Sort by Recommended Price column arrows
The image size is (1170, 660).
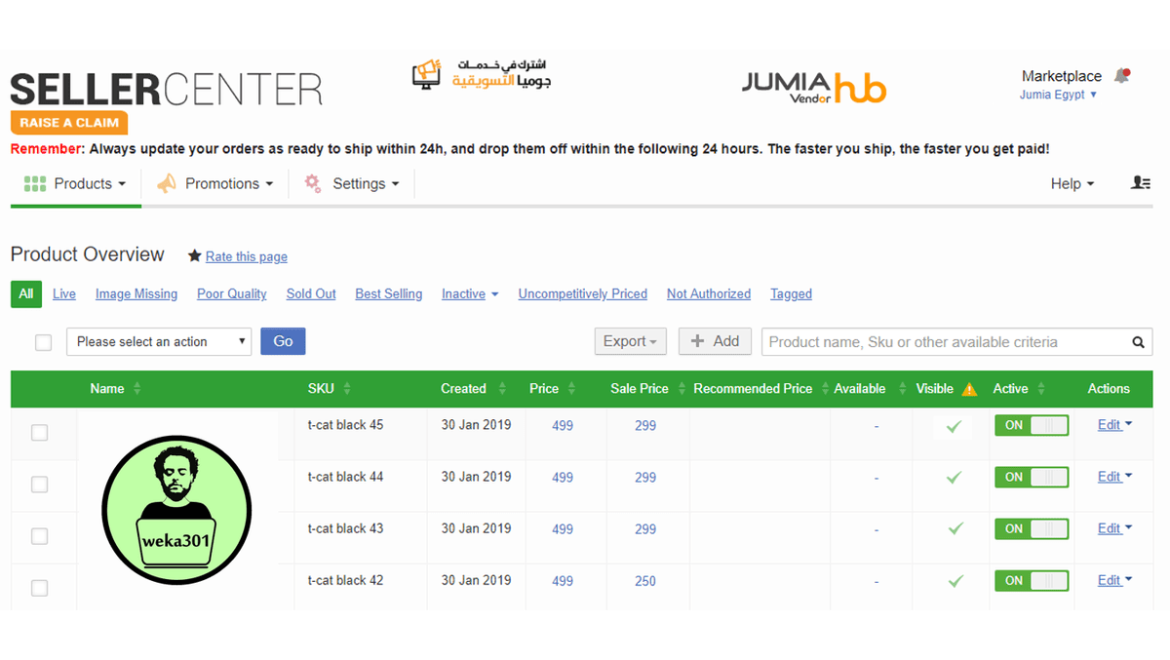(x=825, y=388)
